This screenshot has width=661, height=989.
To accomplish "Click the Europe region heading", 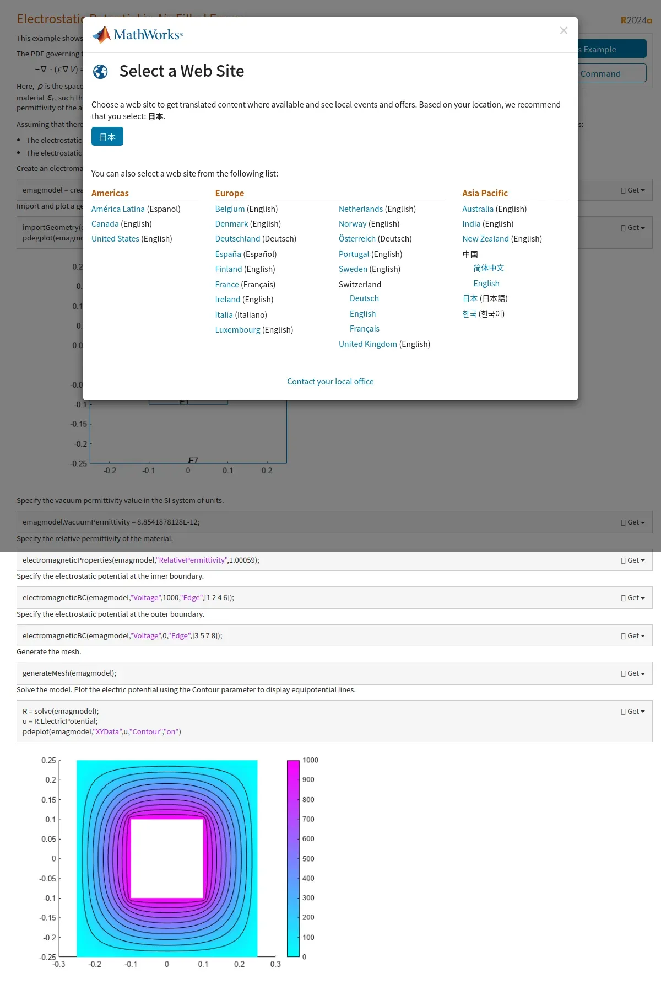I will click(x=230, y=193).
